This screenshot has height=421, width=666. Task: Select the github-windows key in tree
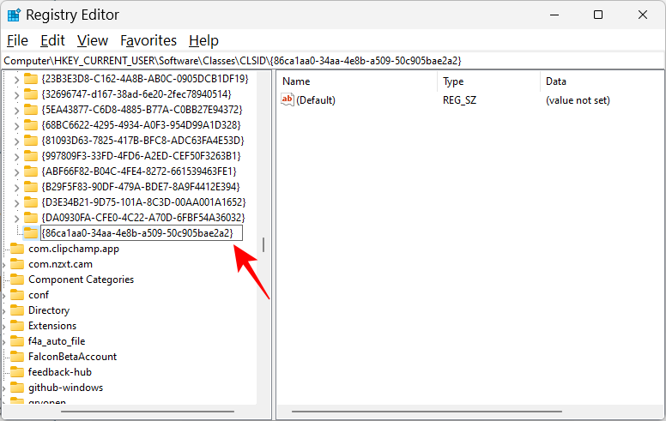pyautogui.click(x=65, y=388)
